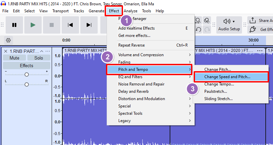Choose Add Realtime Effects menu entry
This screenshot has width=273, height=145.
tap(150, 28)
